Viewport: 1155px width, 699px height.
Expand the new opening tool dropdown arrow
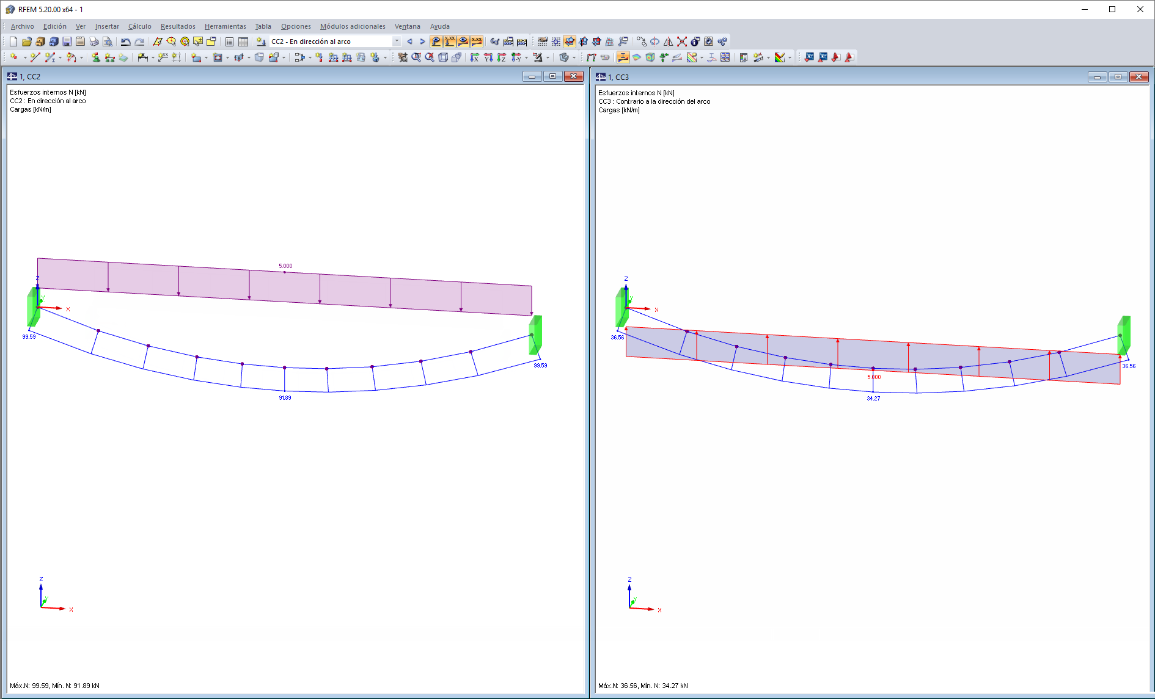pos(227,57)
